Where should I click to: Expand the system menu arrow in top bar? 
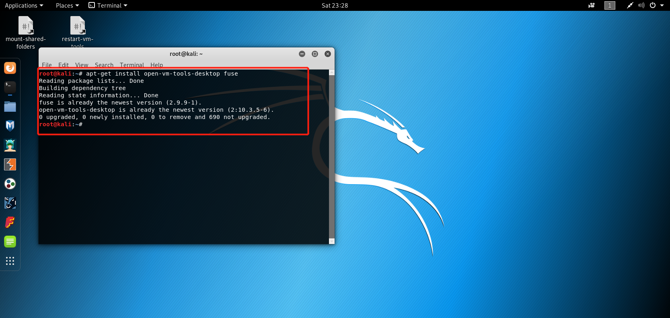(662, 5)
